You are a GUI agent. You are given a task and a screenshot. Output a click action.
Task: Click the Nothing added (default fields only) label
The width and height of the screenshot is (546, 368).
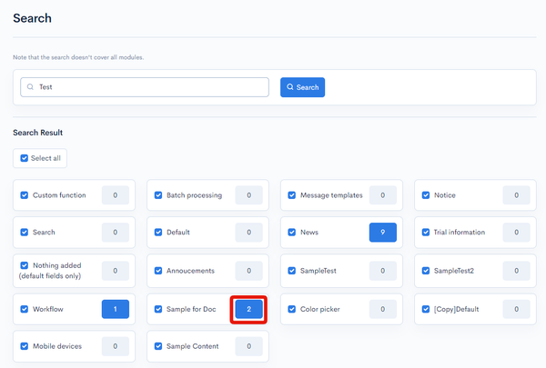coord(50,271)
